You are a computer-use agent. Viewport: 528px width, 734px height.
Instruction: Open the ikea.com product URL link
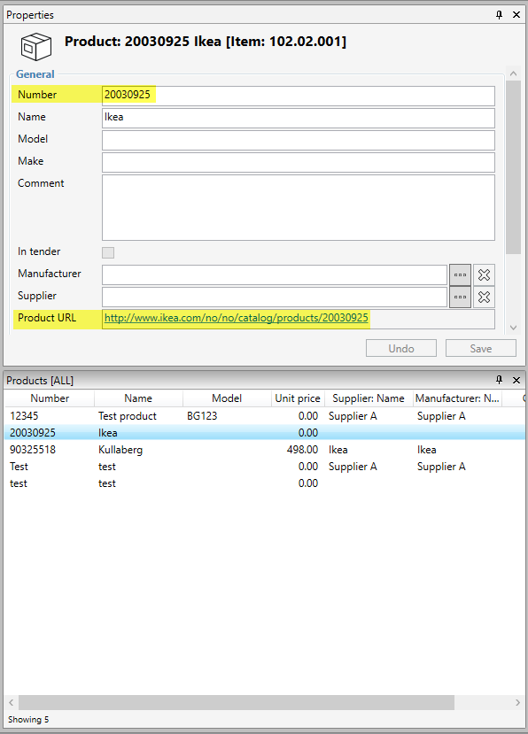tap(237, 318)
